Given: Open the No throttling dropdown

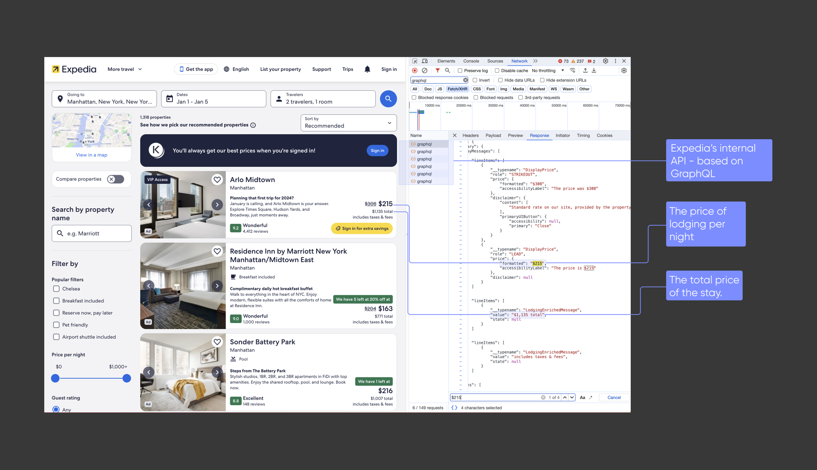Looking at the screenshot, I should [x=548, y=71].
